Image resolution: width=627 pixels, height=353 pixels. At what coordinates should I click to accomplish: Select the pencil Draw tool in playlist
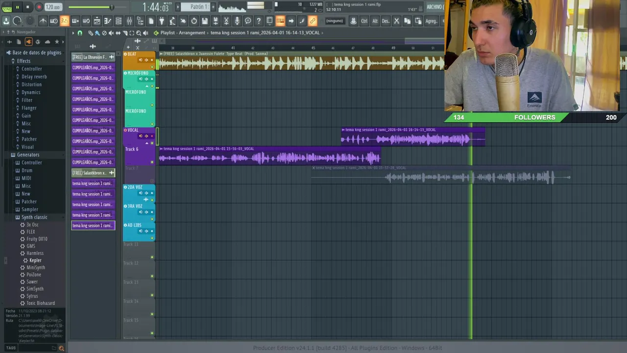click(91, 33)
